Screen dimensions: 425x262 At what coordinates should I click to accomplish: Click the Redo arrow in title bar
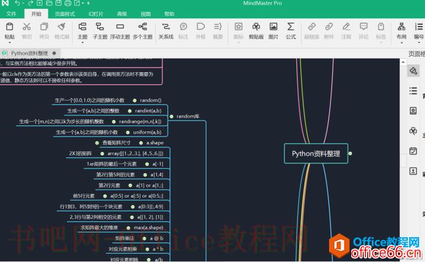click(x=30, y=4)
